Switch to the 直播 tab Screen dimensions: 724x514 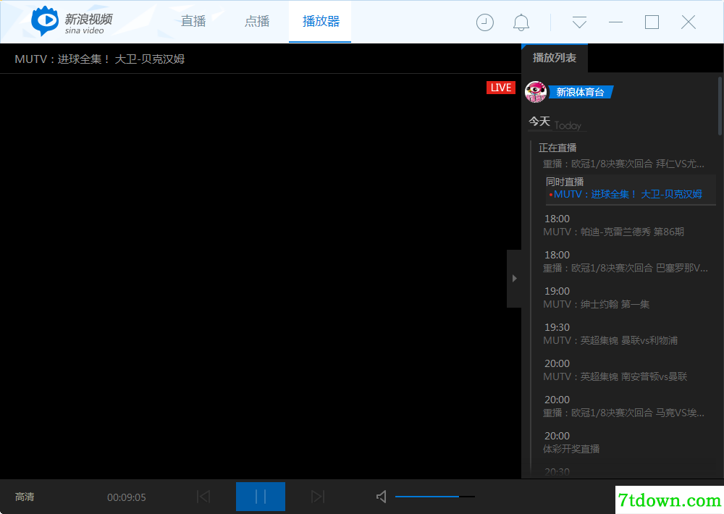click(193, 21)
